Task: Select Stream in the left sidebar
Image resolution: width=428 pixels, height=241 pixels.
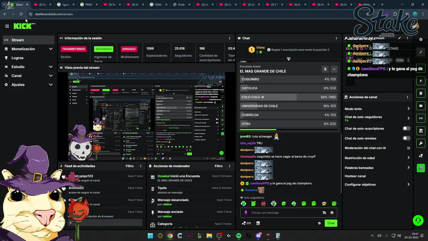Action: (28, 40)
